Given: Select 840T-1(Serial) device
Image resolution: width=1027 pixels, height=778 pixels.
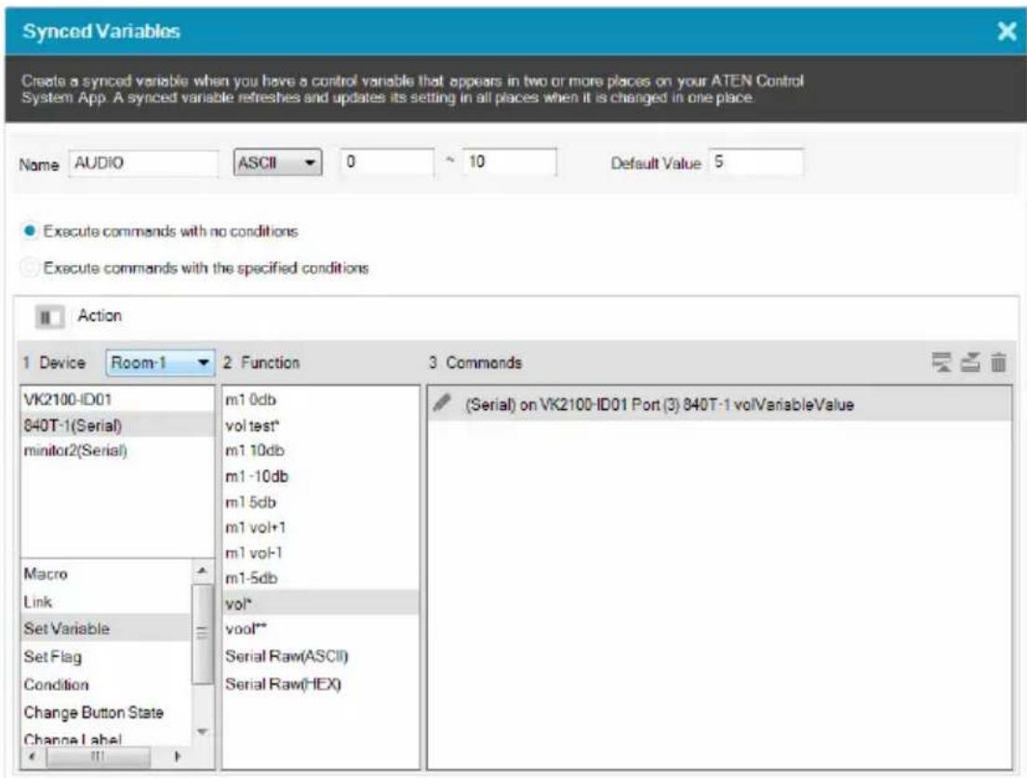Looking at the screenshot, I should (117, 426).
